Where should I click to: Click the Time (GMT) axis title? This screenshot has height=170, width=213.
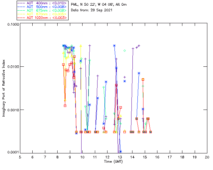(x=113, y=162)
